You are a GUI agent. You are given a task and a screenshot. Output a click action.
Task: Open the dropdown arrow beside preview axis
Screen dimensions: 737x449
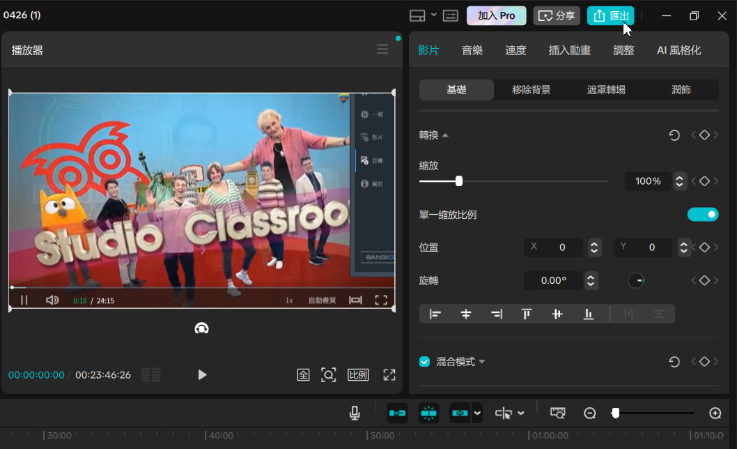521,413
